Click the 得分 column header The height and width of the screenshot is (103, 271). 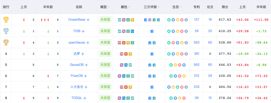(x=225, y=7)
